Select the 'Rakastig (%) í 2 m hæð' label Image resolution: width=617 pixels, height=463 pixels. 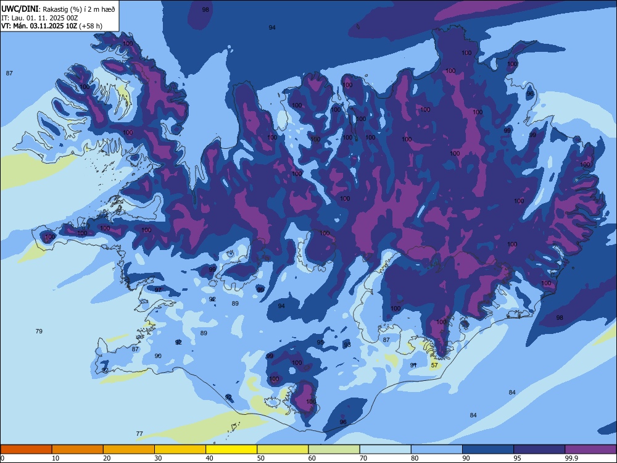coord(79,9)
